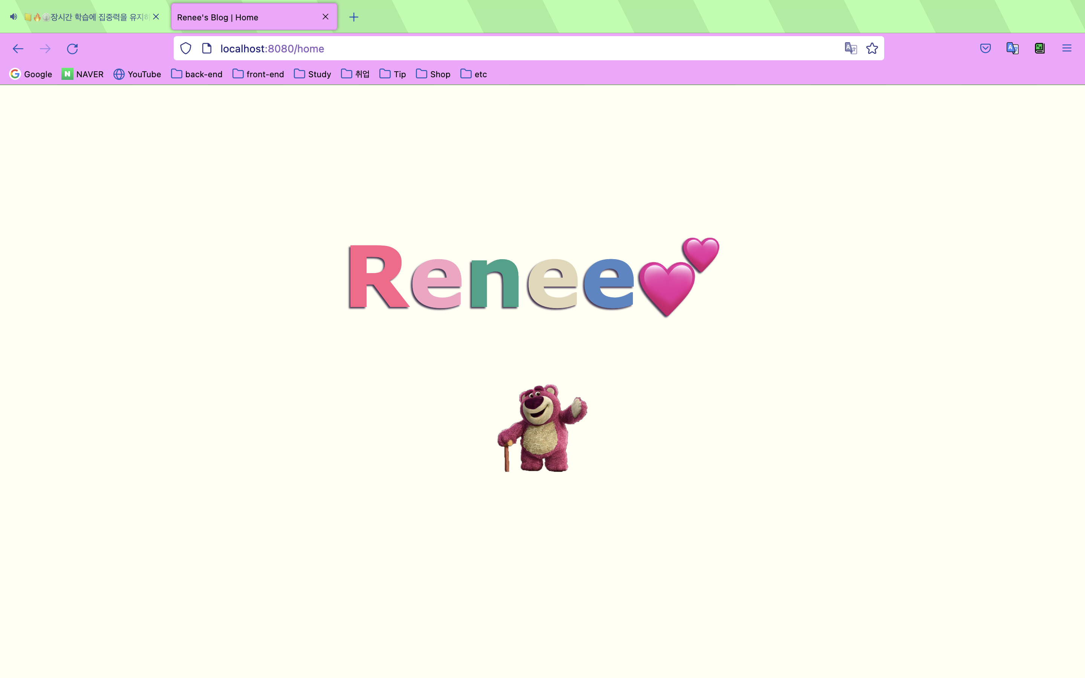The image size is (1085, 678).
Task: Click the site information page icon
Action: pyautogui.click(x=207, y=49)
